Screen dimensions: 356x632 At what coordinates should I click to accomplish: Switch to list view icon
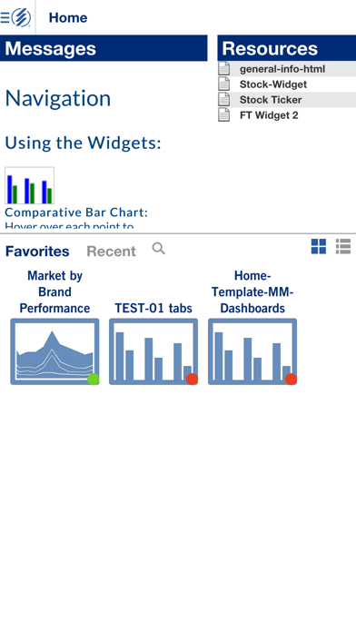tap(343, 246)
